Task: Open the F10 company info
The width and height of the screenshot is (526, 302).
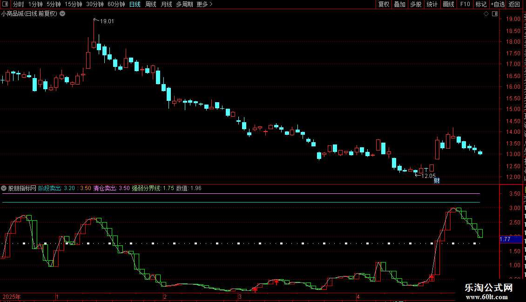Action: coord(465,4)
